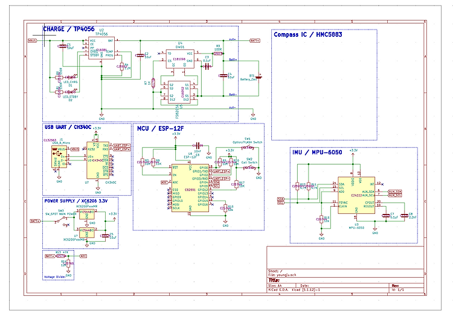Screen dimensions: 453x314
Task: Click the 'IMU / MPU-6050' title
Action: 317,152
